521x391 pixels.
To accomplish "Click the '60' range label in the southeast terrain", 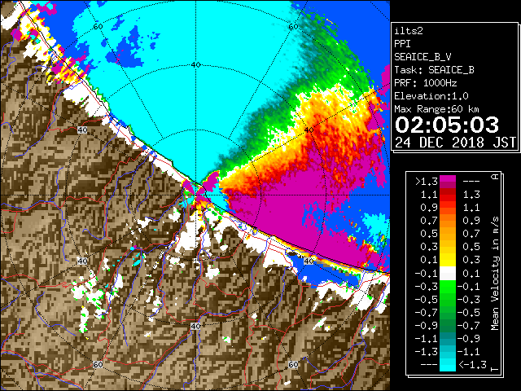I will 293,365.
